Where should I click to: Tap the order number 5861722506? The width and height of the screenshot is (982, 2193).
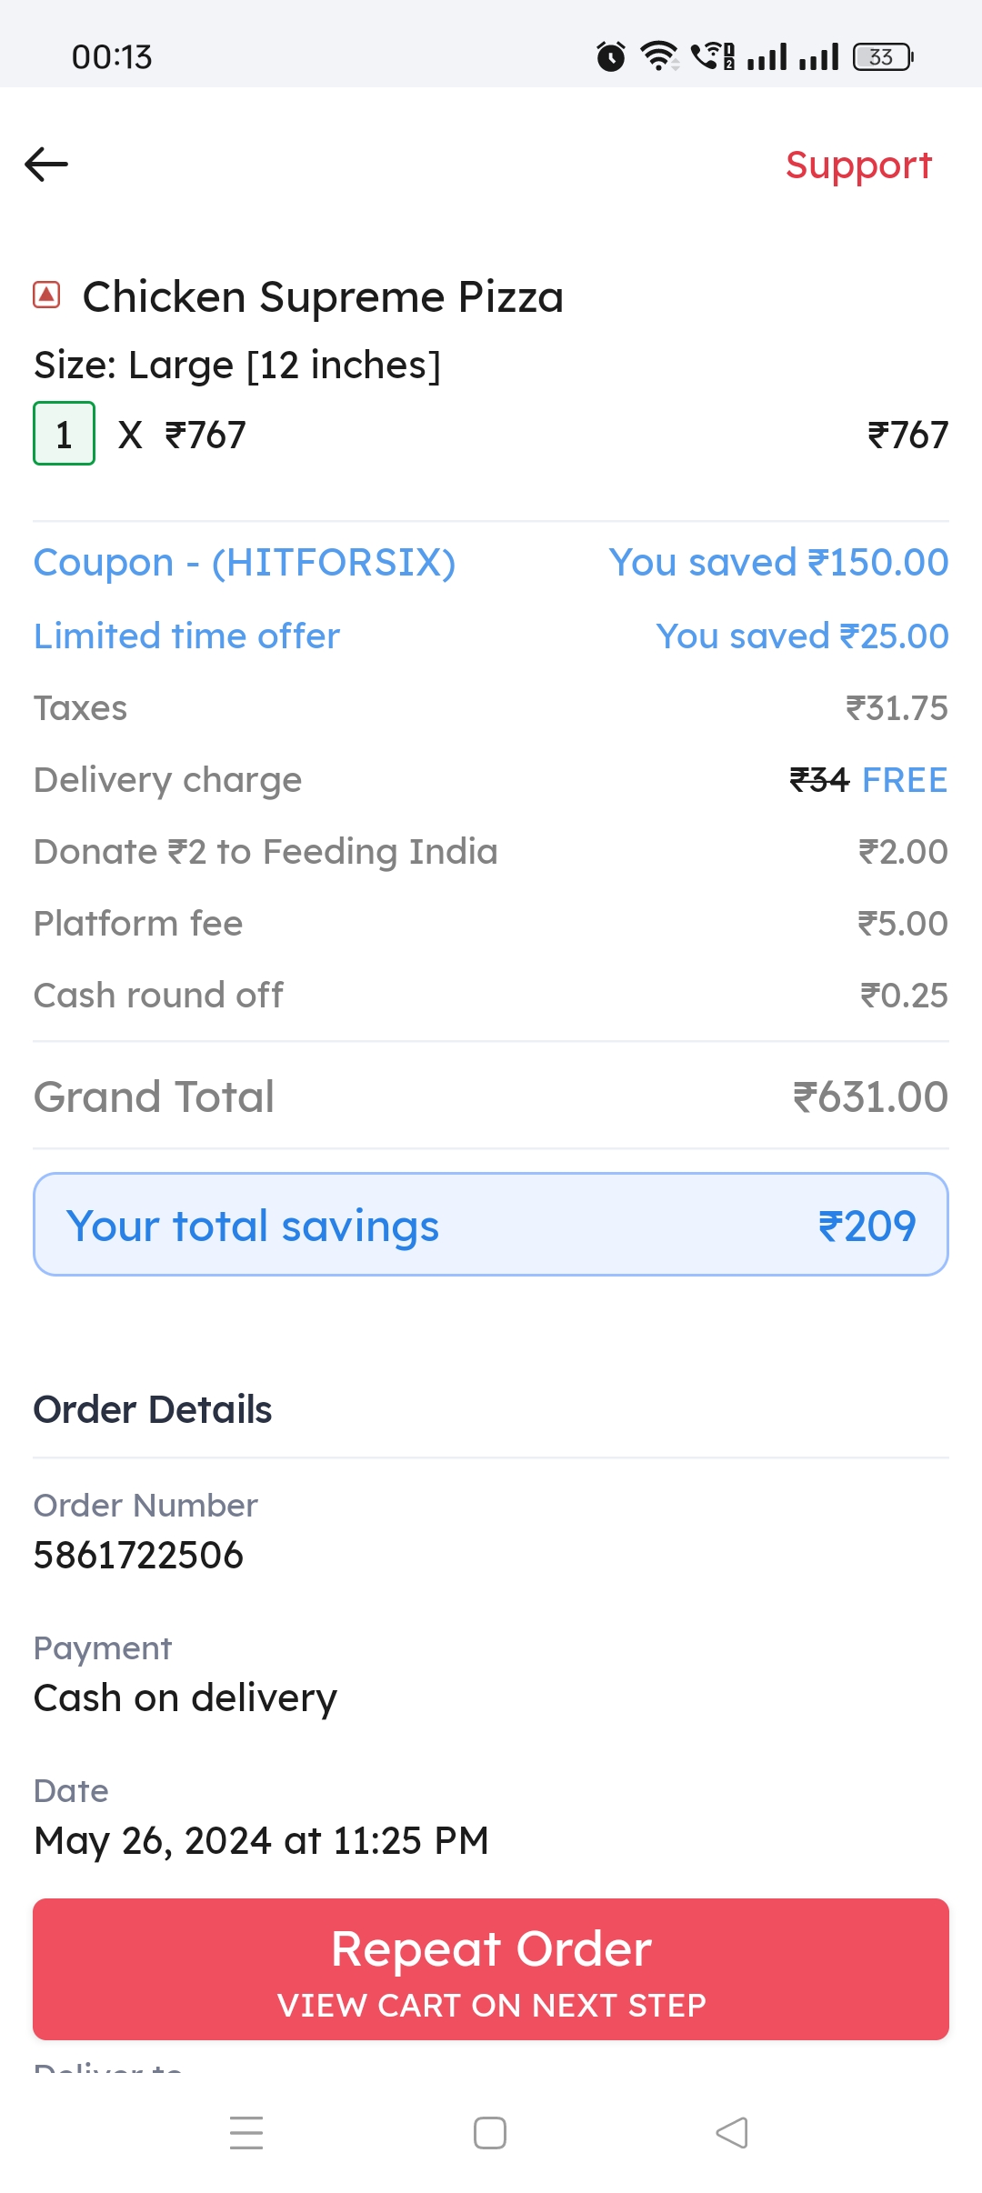138,1555
